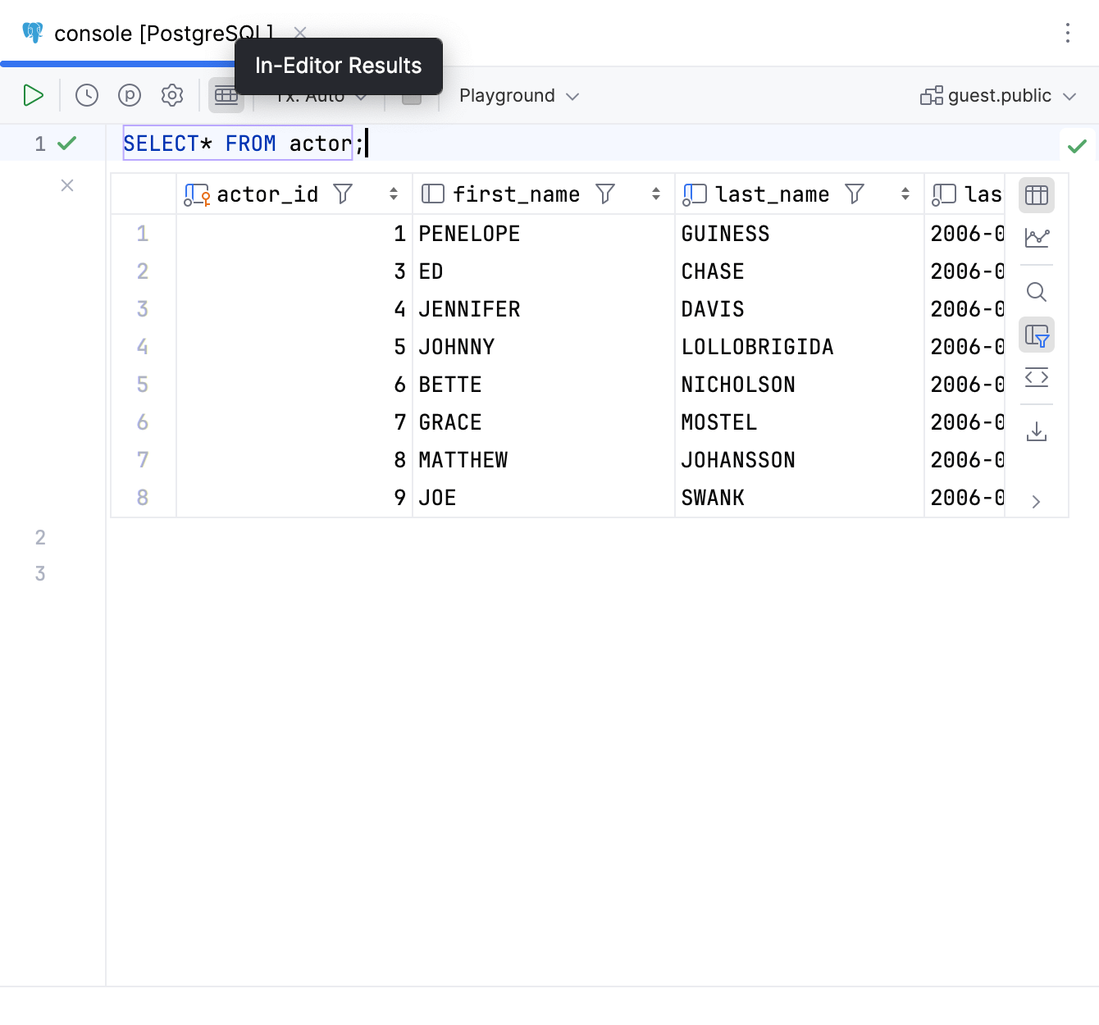Toggle the row filter panel in results
The width and height of the screenshot is (1099, 1025).
[x=1037, y=335]
